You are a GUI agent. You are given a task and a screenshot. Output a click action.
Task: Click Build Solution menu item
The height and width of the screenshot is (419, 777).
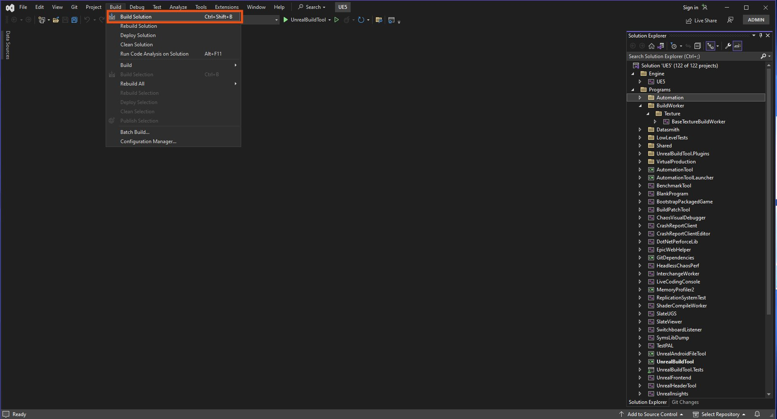click(x=173, y=17)
